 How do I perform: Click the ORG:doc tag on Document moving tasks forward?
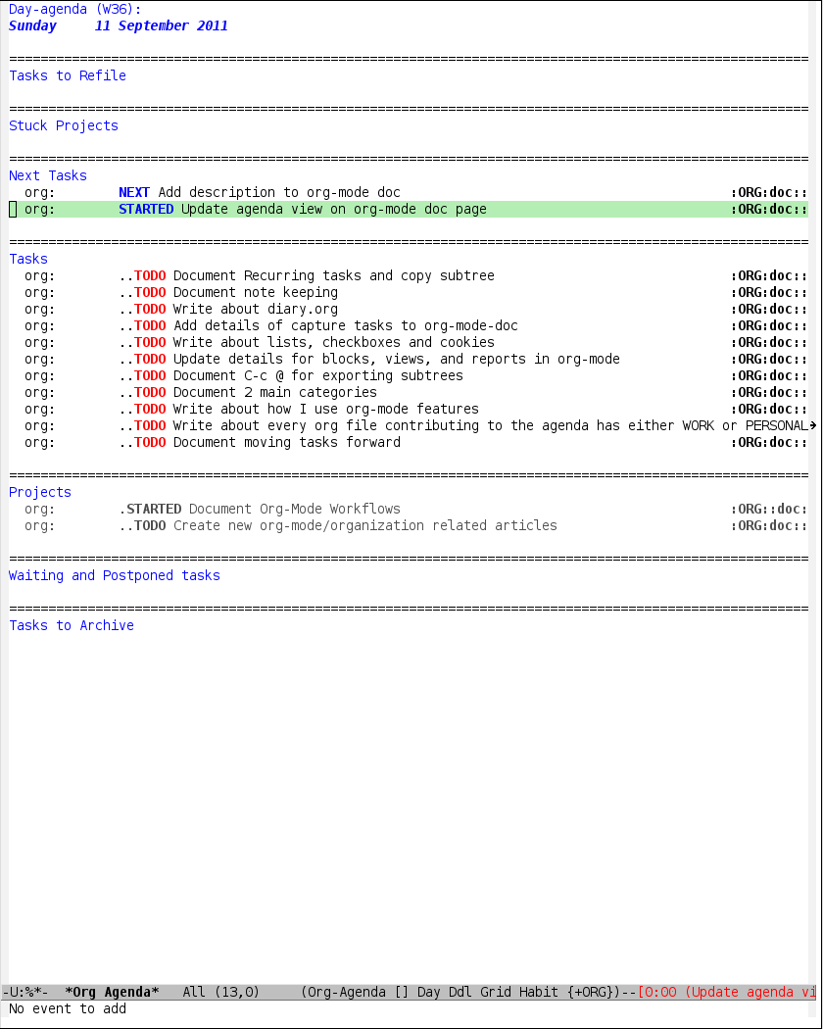coord(769,443)
